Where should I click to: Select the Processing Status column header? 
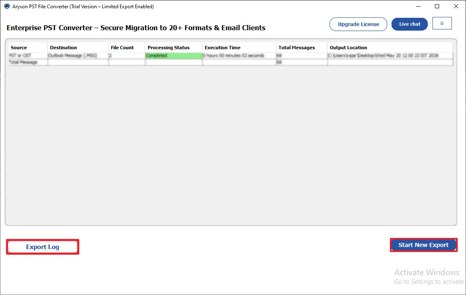(174, 48)
